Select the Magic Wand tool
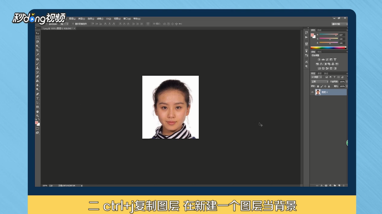 tap(37, 46)
